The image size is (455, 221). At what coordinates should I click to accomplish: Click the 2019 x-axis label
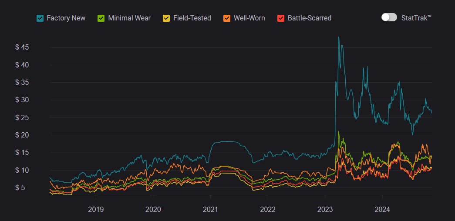[x=96, y=209]
